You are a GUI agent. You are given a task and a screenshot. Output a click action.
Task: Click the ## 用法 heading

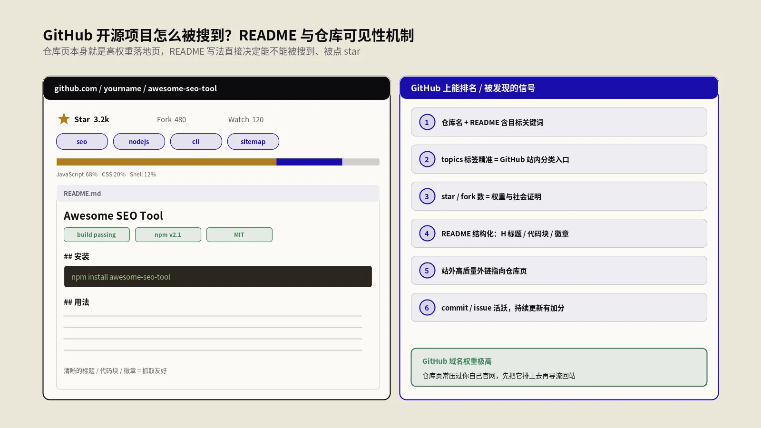tap(77, 302)
